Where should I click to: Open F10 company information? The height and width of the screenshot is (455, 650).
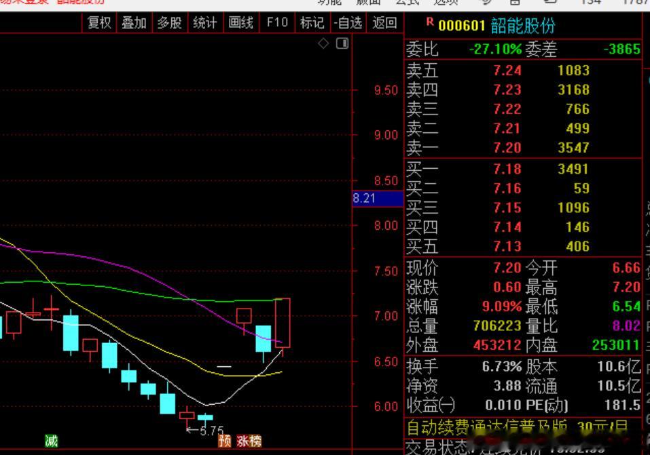point(277,22)
